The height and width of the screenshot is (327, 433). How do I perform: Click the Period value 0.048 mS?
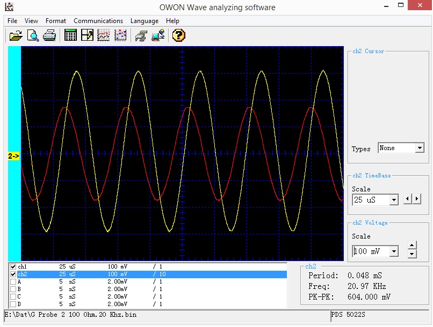(x=365, y=276)
